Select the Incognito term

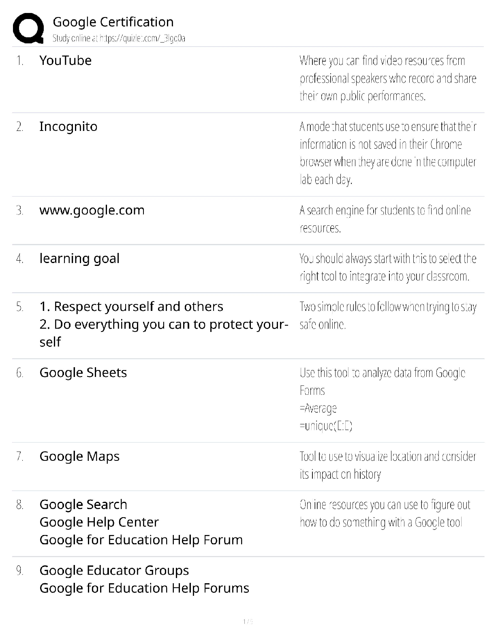(x=68, y=126)
